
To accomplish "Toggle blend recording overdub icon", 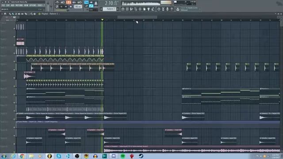I will coord(74,2).
